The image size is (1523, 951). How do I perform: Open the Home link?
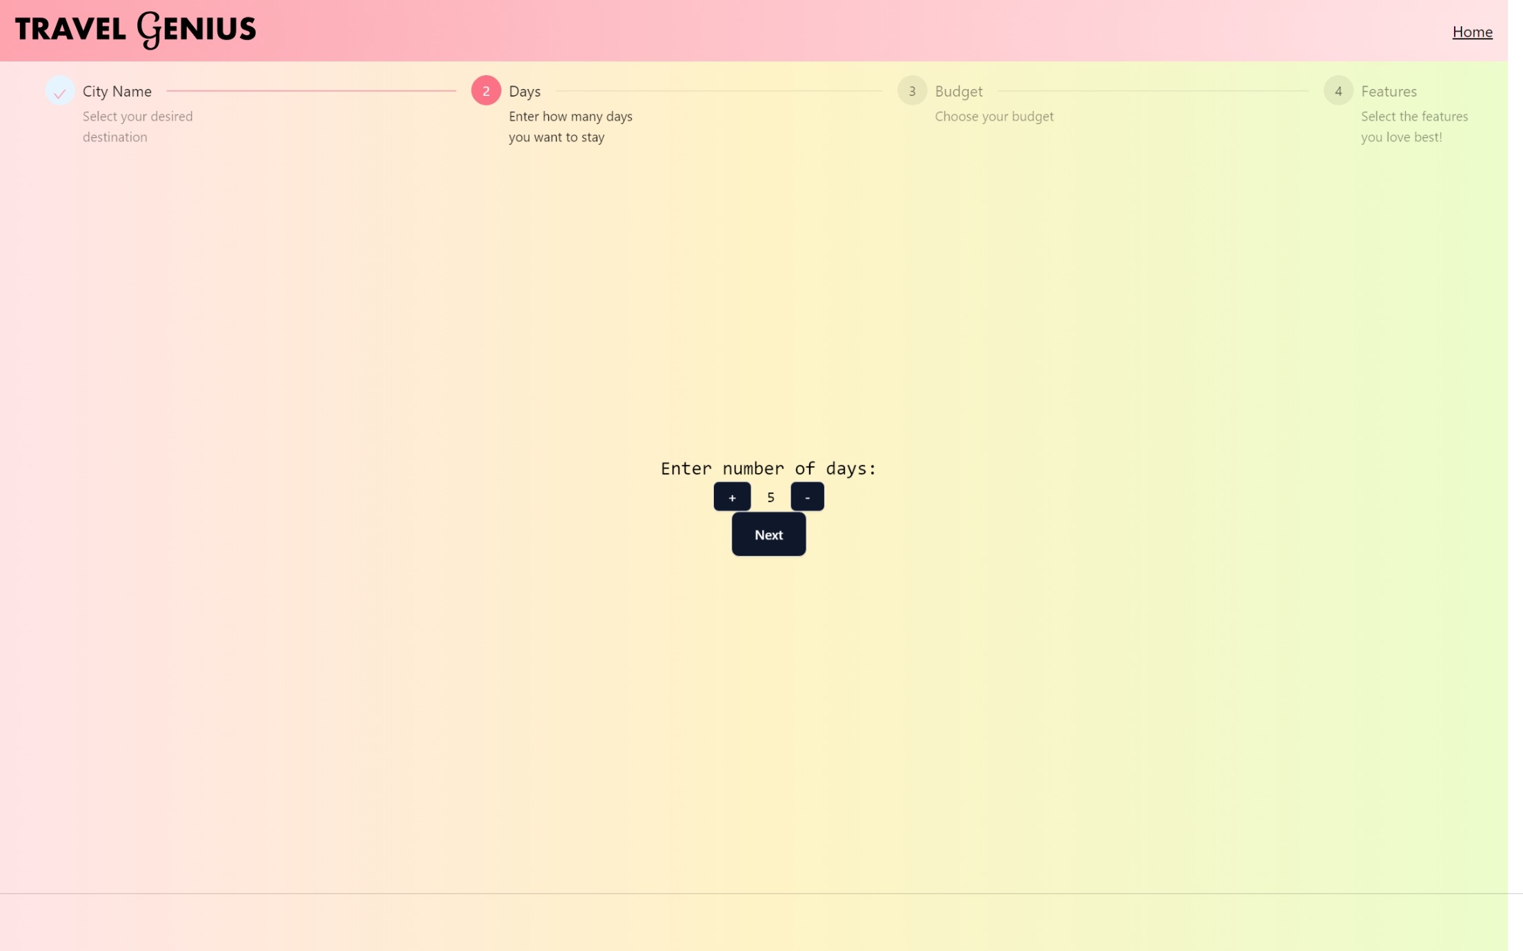[x=1472, y=32]
